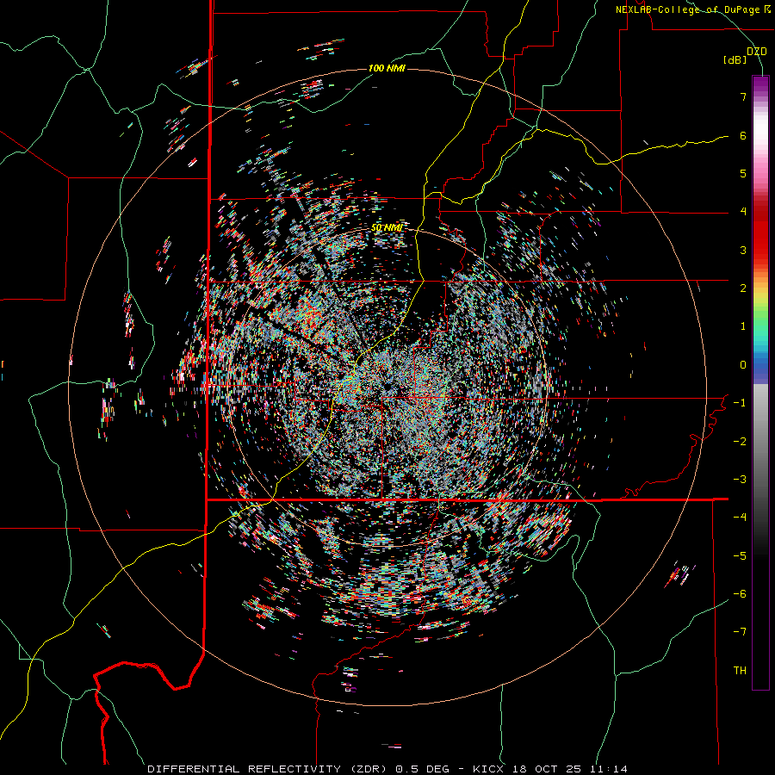Click the 2 value on color scale
The image size is (775, 775).
tap(743, 288)
